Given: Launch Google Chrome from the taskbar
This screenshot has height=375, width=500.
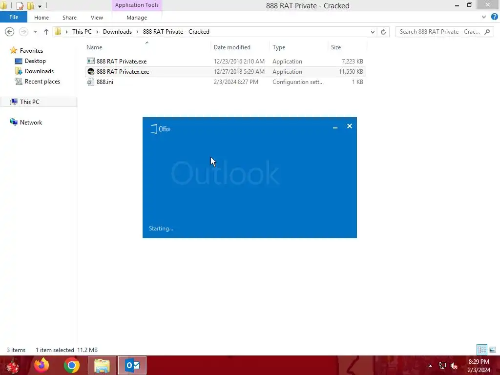Looking at the screenshot, I should point(71,365).
